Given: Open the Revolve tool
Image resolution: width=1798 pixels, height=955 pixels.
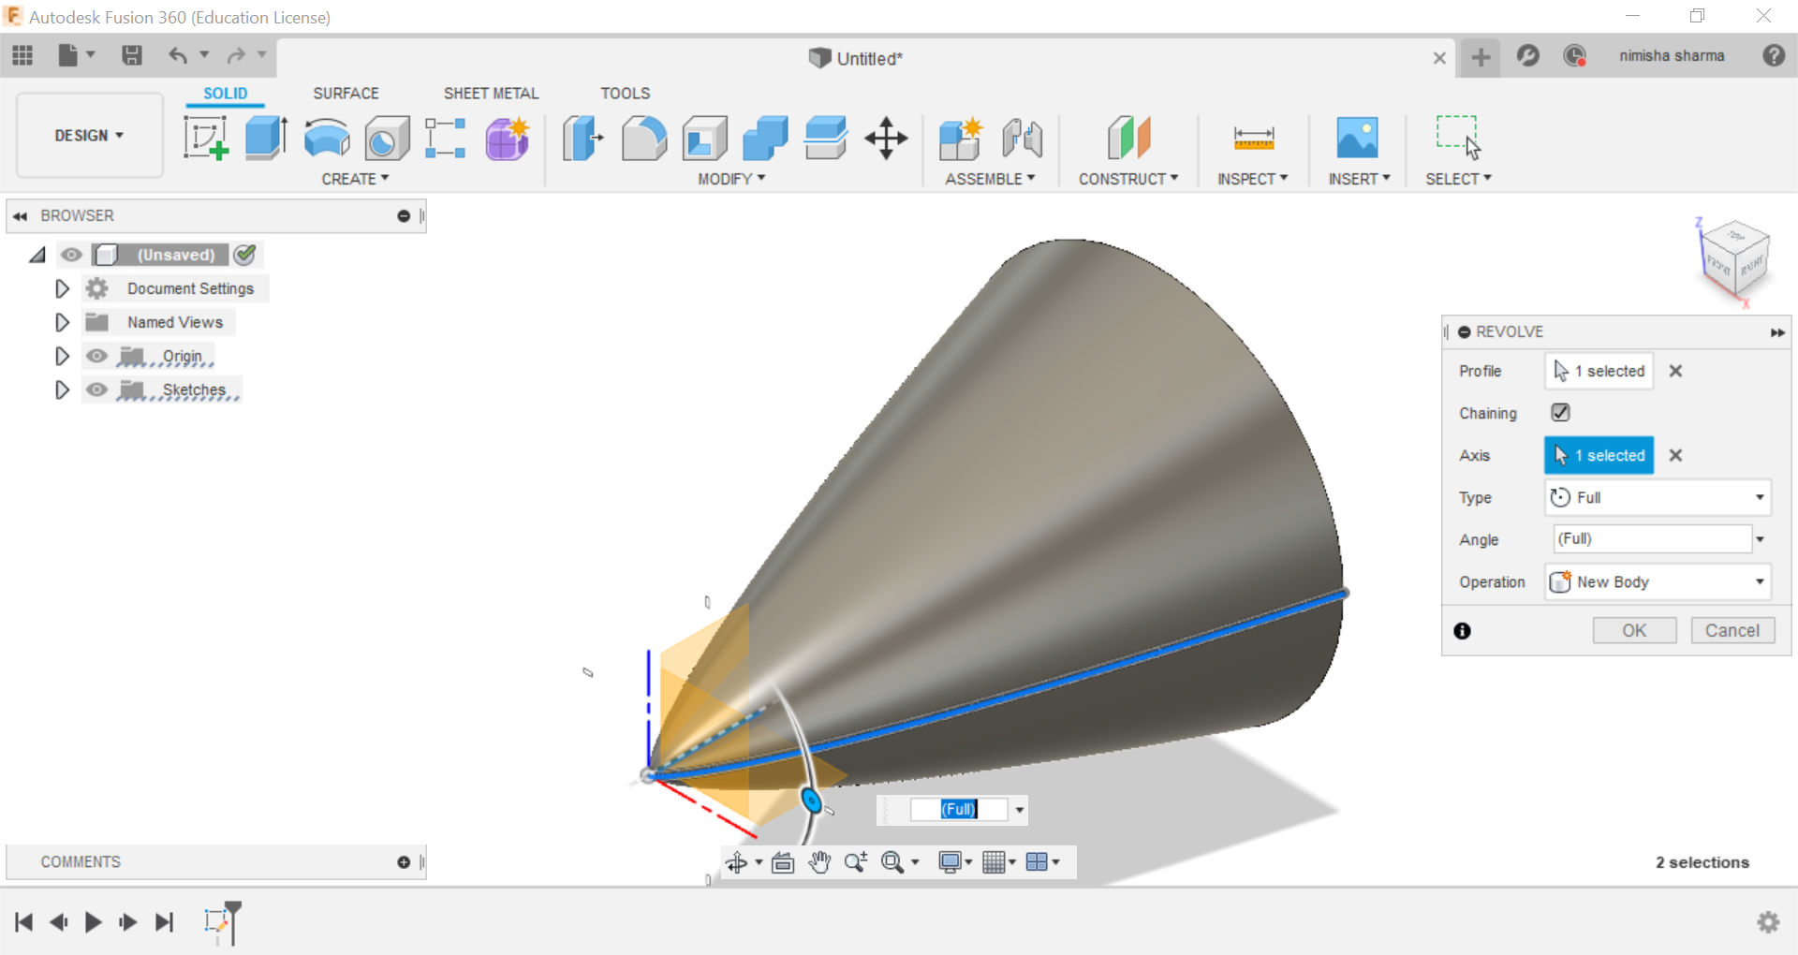Looking at the screenshot, I should [x=325, y=139].
